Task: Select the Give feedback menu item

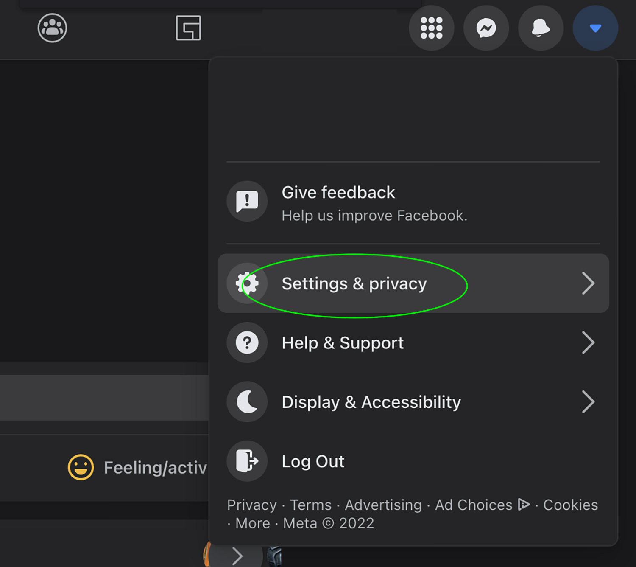Action: (338, 193)
